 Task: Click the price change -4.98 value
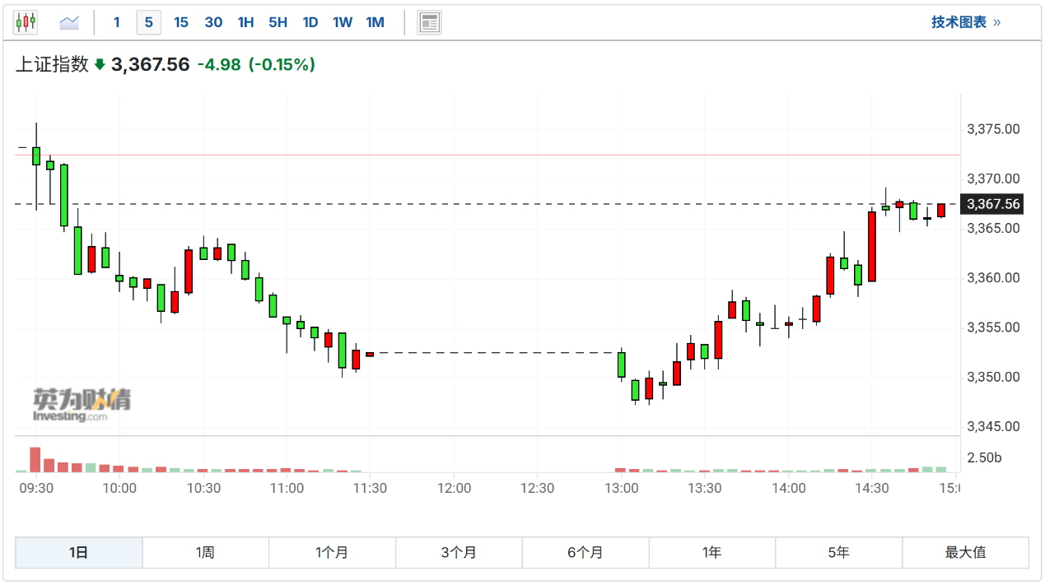tap(219, 65)
